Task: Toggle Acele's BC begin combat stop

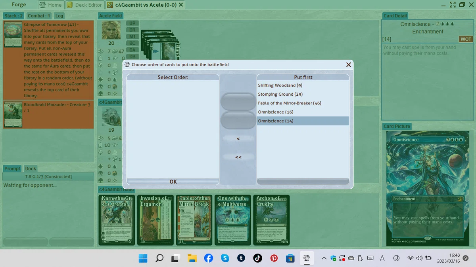Action: tap(132, 43)
